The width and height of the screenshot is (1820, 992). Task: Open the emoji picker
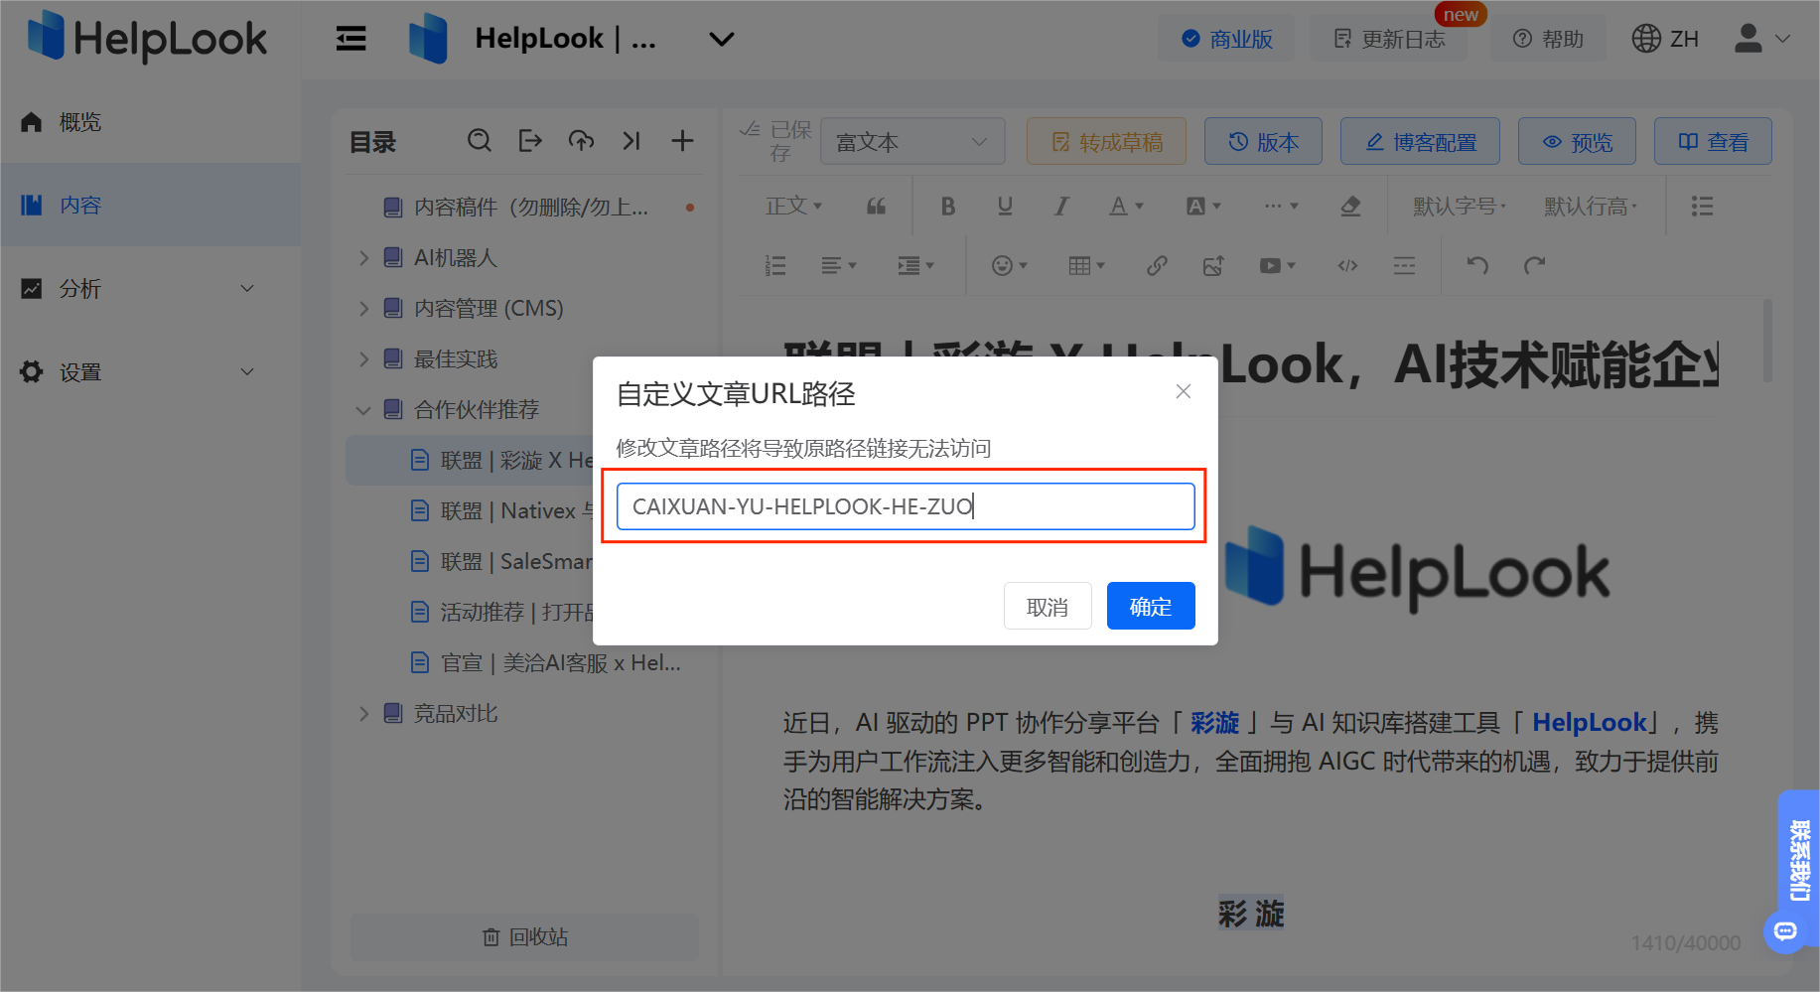click(x=1010, y=266)
